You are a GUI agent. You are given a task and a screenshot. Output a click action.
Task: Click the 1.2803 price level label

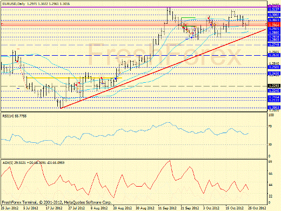[x=274, y=39]
